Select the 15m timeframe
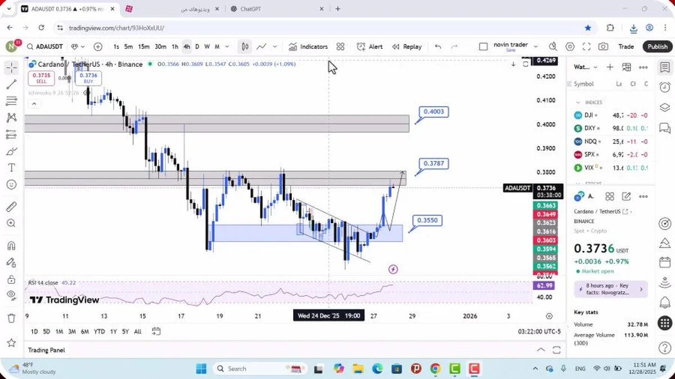 coord(144,47)
